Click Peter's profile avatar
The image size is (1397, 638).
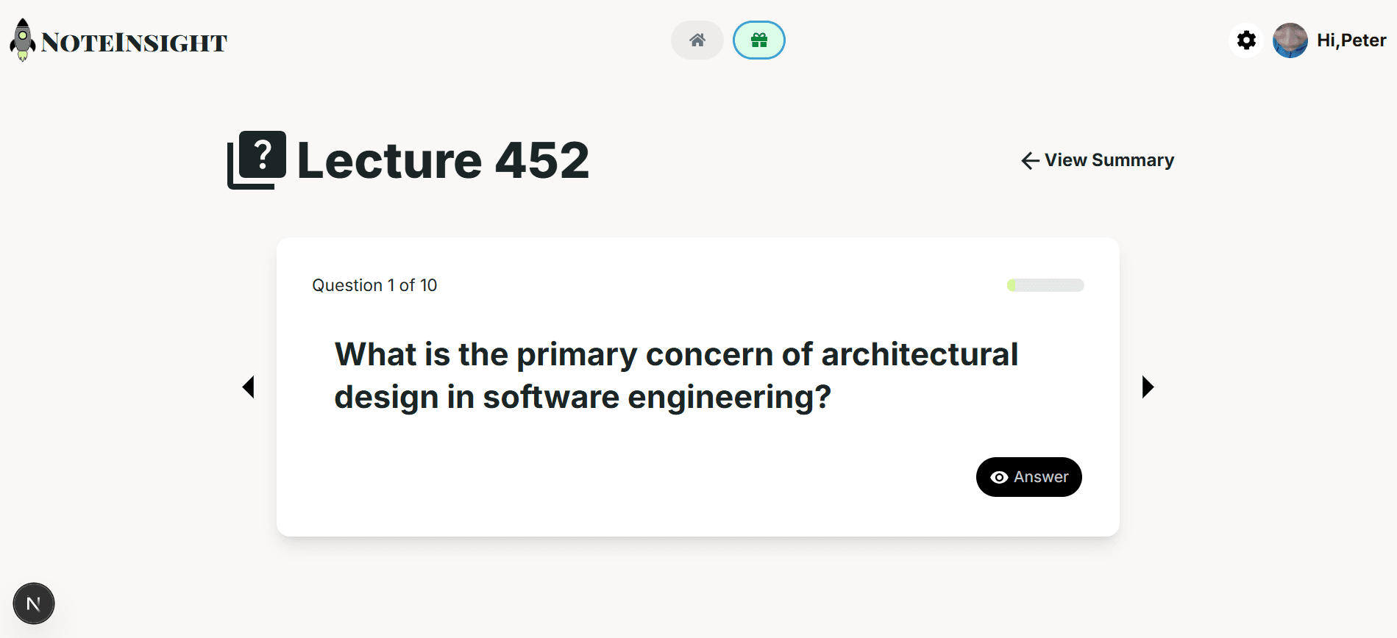(1290, 40)
